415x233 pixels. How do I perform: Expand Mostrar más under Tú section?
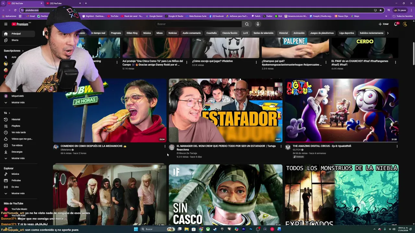18,158
